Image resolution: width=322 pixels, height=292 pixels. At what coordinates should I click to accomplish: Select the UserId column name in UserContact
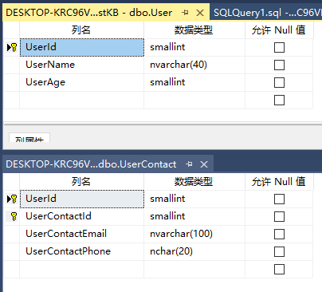82,199
